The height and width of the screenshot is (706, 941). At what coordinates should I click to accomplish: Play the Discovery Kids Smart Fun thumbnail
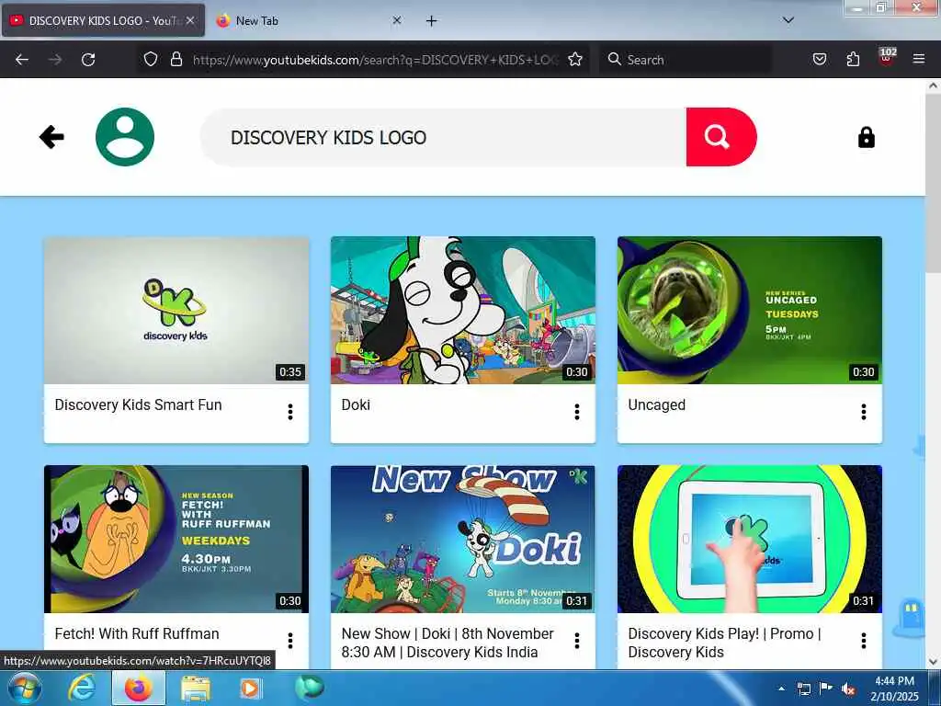(x=176, y=311)
